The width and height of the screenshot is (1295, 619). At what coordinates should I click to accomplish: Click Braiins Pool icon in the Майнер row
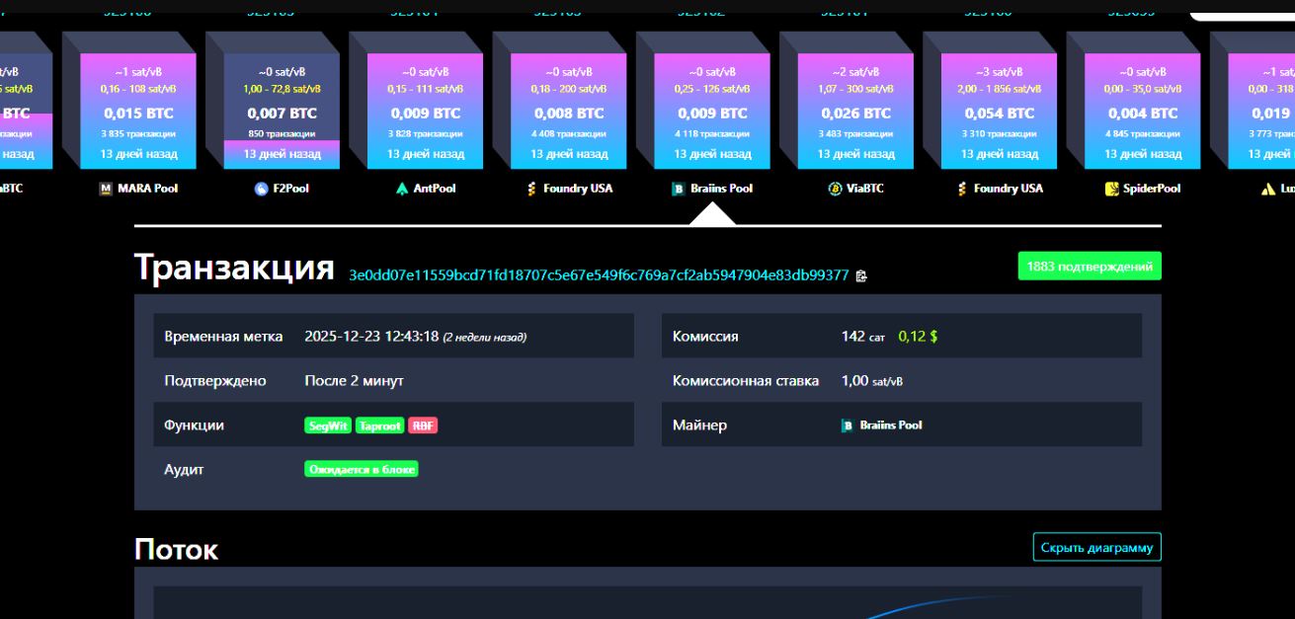pyautogui.click(x=847, y=426)
